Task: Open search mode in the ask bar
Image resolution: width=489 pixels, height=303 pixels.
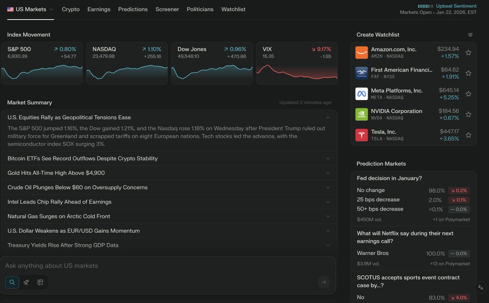Action: pyautogui.click(x=12, y=282)
